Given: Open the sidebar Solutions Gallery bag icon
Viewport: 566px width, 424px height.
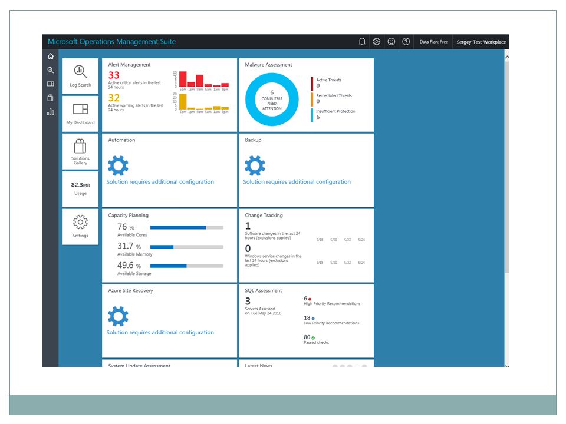Looking at the screenshot, I should coord(51,98).
